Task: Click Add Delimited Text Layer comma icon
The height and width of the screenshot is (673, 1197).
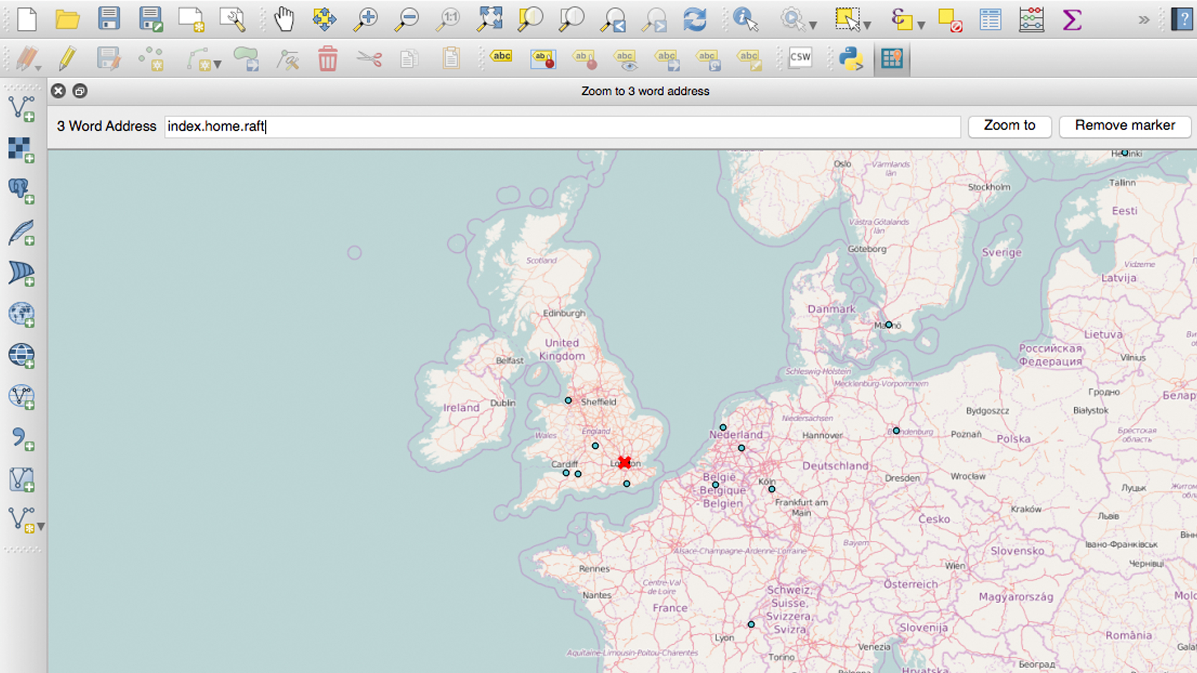Action: pos(22,437)
